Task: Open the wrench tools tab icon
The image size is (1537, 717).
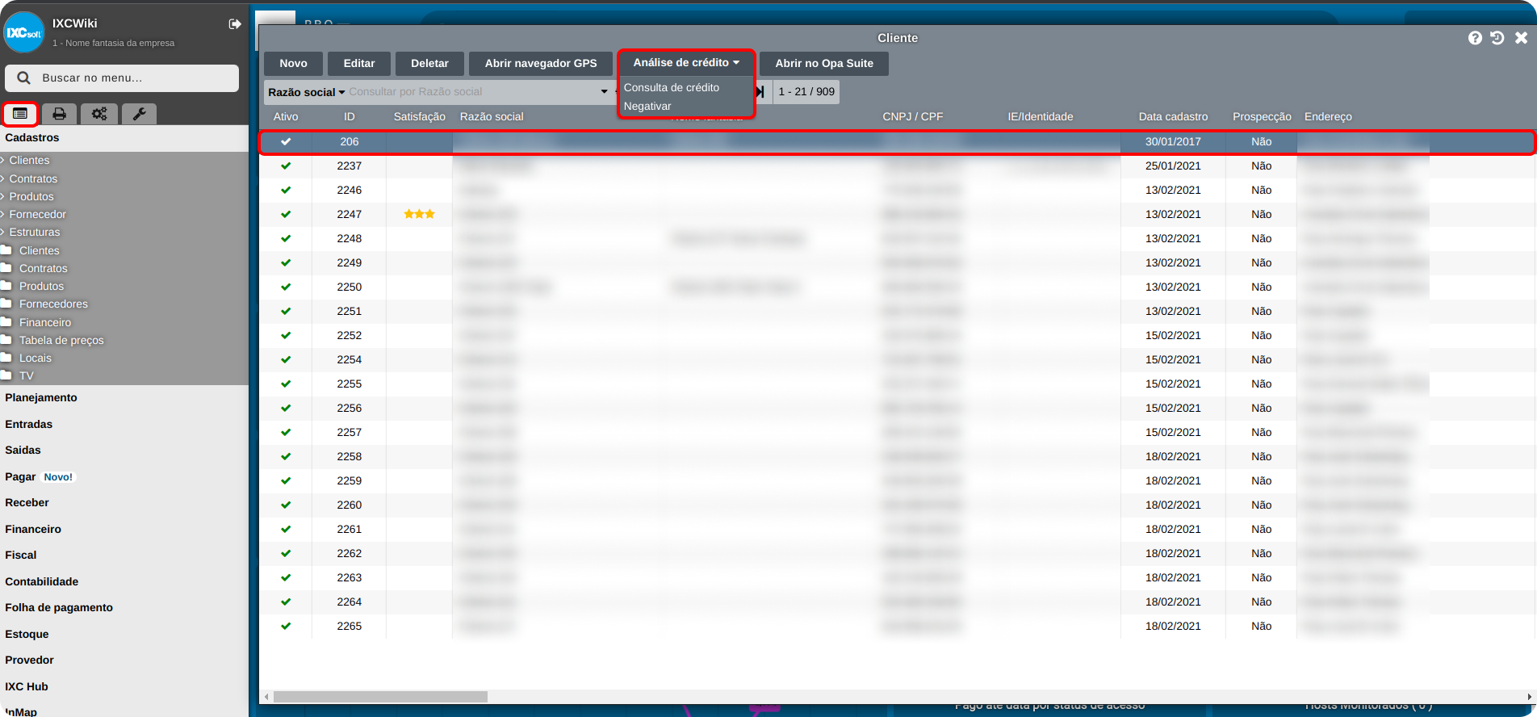Action: pyautogui.click(x=139, y=114)
